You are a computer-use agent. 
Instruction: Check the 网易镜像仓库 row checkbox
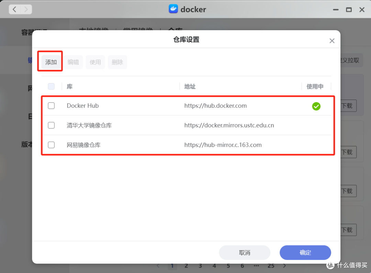pyautogui.click(x=51, y=145)
